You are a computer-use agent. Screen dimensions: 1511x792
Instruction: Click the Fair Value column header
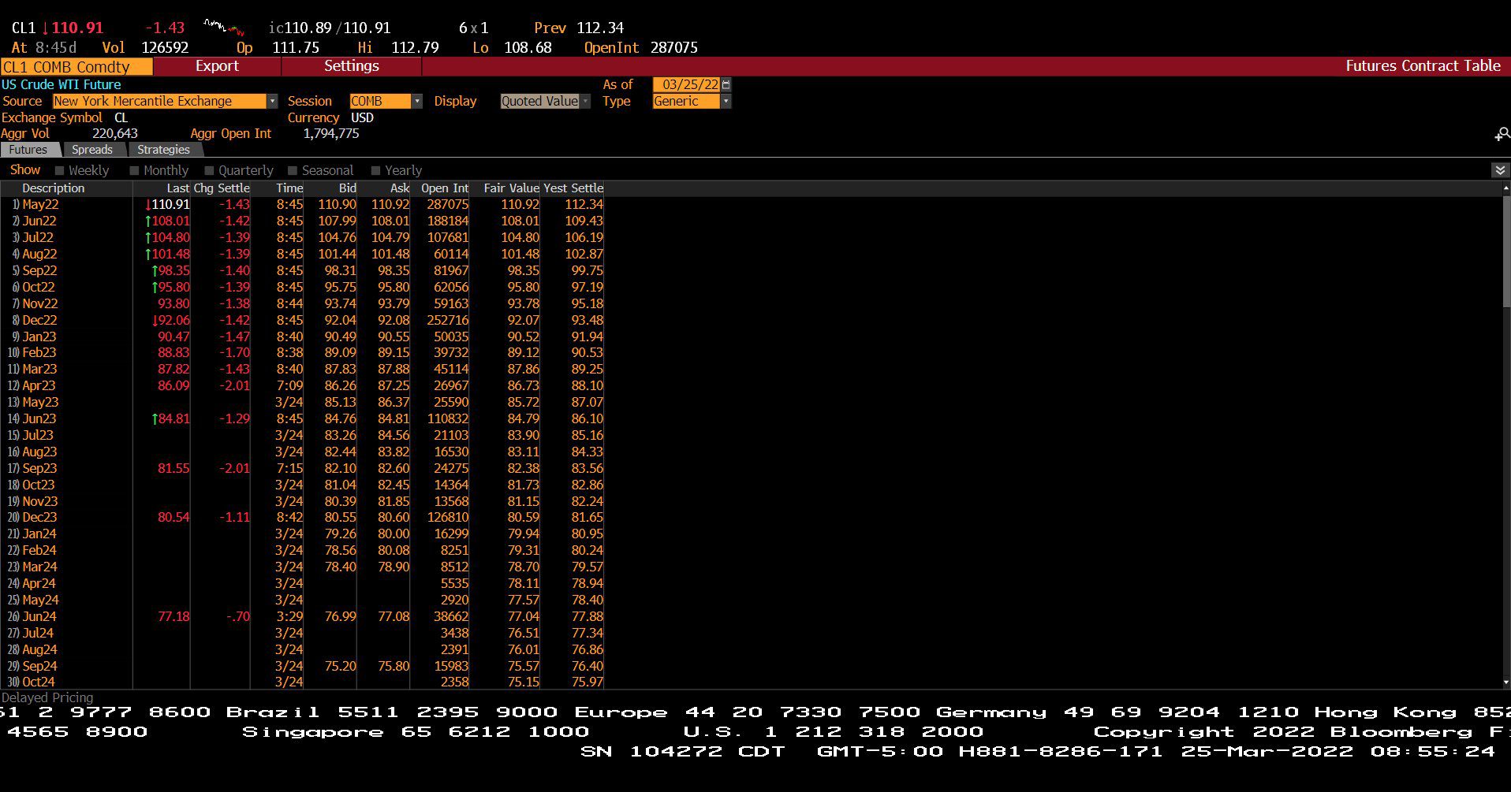pos(511,188)
